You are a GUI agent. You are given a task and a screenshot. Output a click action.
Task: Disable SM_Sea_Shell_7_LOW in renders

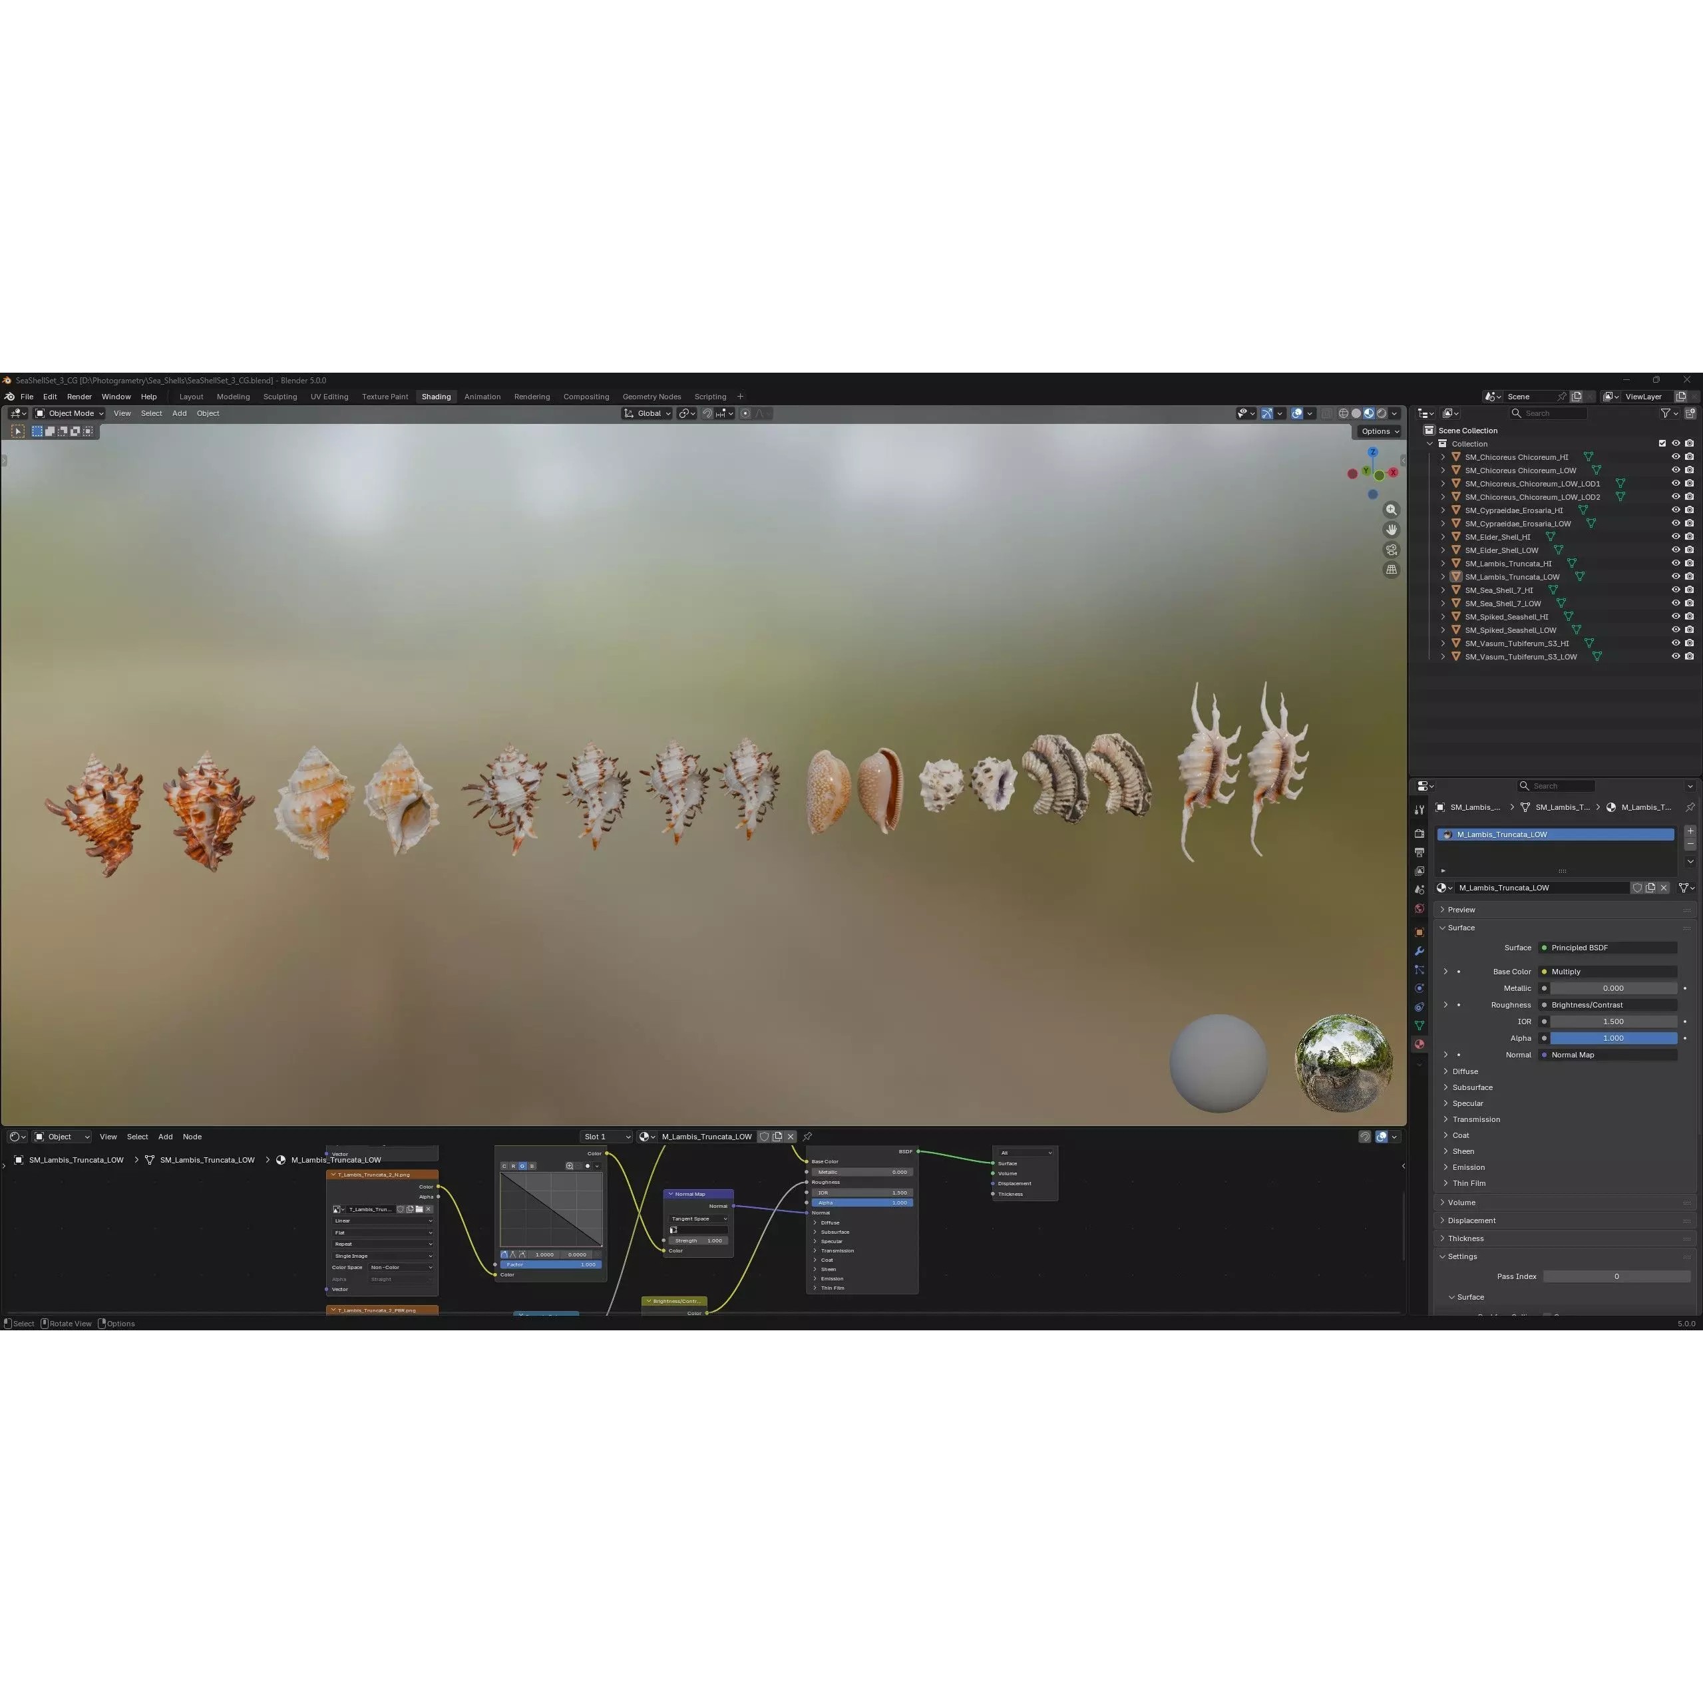[1689, 603]
